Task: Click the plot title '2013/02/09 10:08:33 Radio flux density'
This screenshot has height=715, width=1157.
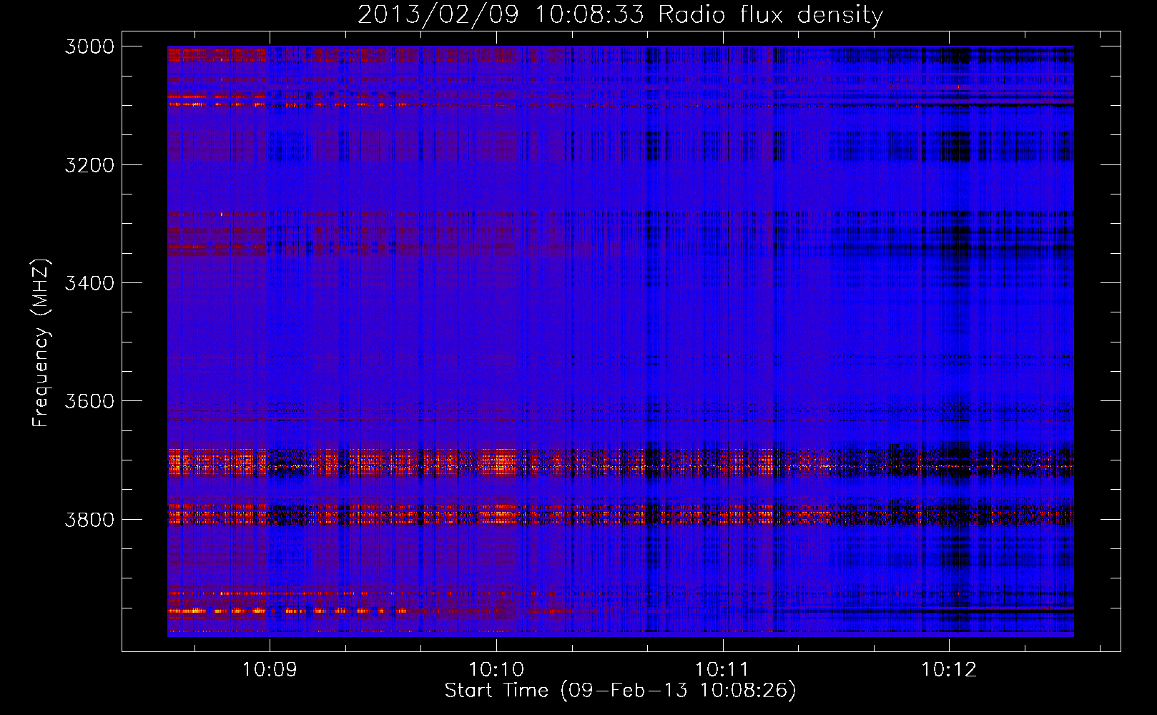Action: (620, 14)
